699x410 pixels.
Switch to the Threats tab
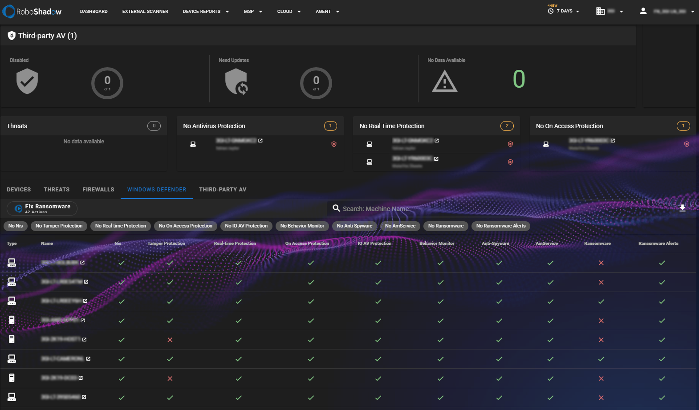click(x=57, y=190)
